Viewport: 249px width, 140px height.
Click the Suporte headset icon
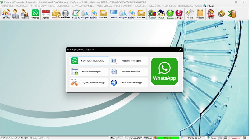tap(211, 14)
